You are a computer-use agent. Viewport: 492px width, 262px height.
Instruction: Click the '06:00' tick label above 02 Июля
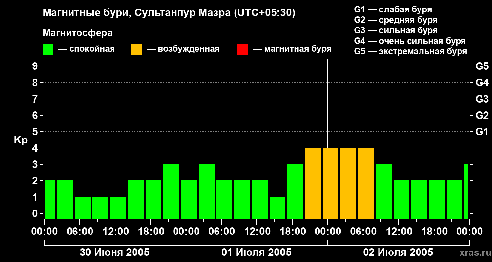point(363,232)
